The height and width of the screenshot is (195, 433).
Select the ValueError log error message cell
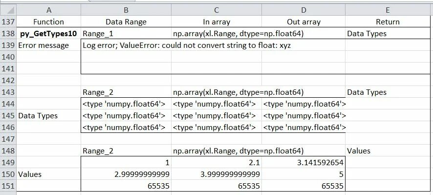(187, 45)
